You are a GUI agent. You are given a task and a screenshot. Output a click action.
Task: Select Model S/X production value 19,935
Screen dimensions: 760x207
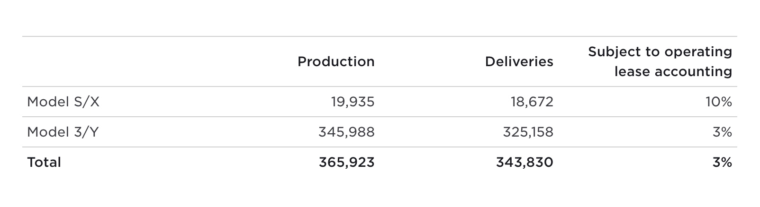click(x=353, y=102)
